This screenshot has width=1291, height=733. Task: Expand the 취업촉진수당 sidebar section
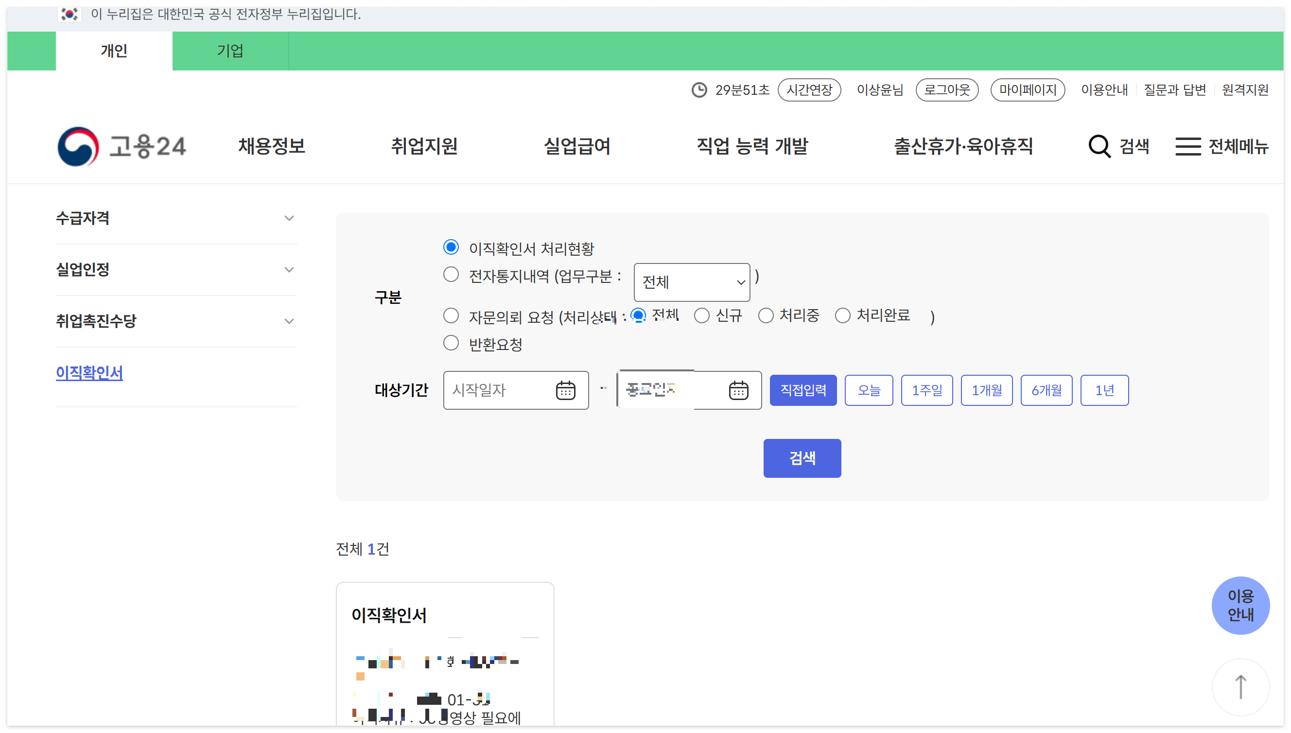[176, 321]
